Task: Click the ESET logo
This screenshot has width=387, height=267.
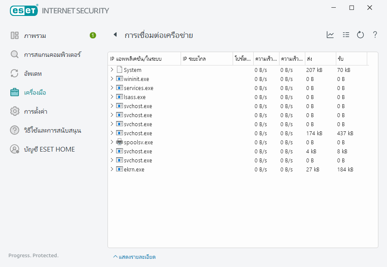Action: (x=24, y=10)
